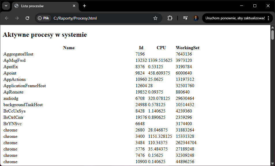
Task: Close the 'Lista procesów' tab
Action: [x=74, y=6]
